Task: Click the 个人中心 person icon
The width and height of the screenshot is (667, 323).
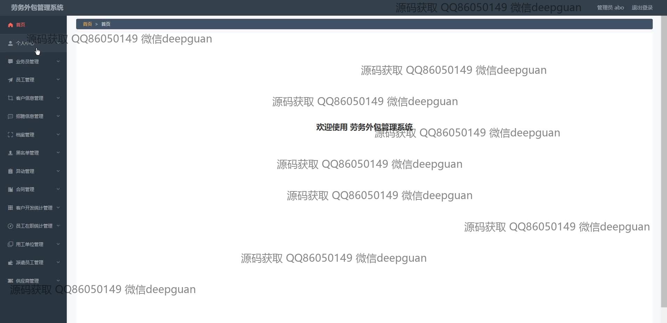Action: click(10, 43)
